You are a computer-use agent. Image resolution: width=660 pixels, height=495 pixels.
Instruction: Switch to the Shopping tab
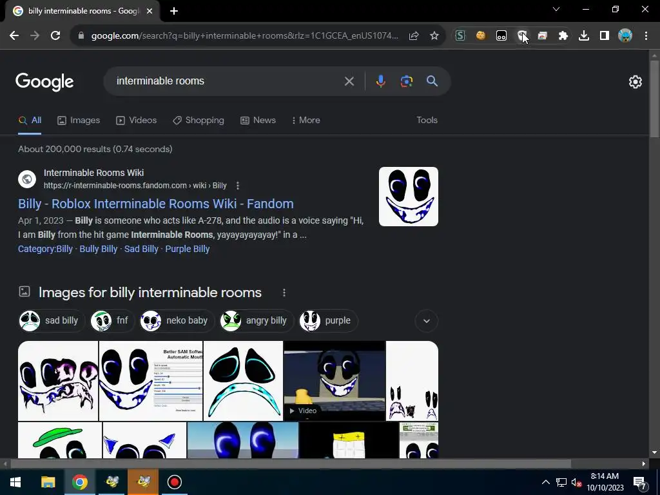pos(199,121)
